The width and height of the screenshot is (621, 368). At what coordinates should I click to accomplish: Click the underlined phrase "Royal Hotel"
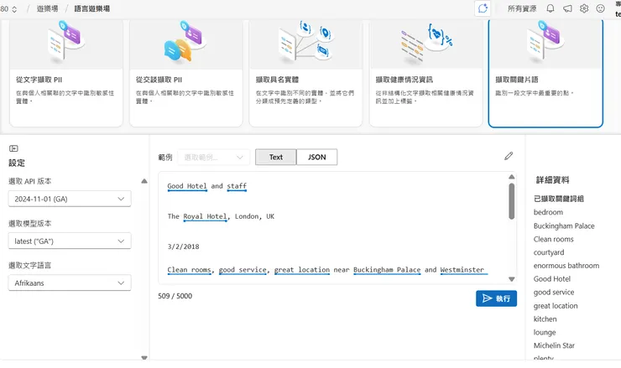(x=205, y=216)
